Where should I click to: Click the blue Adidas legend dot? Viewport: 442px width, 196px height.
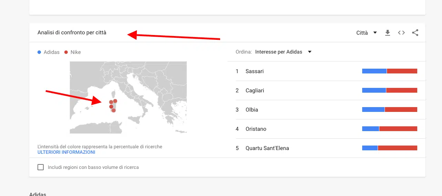point(39,52)
